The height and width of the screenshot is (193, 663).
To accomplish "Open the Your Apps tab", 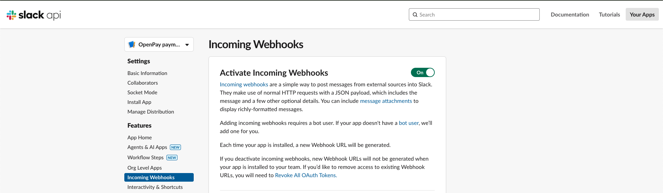I will point(642,14).
